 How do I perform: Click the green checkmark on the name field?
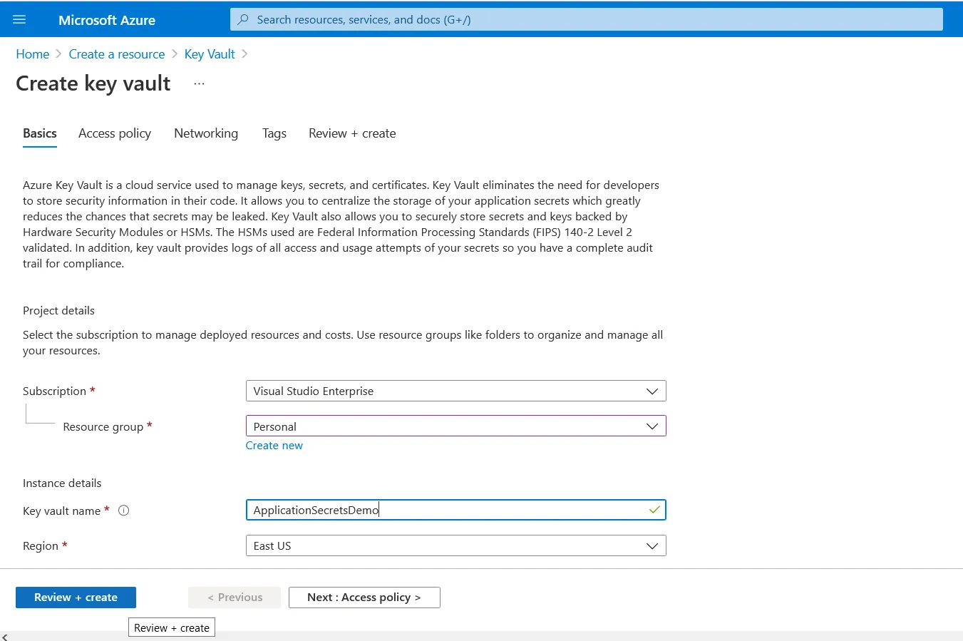click(654, 510)
